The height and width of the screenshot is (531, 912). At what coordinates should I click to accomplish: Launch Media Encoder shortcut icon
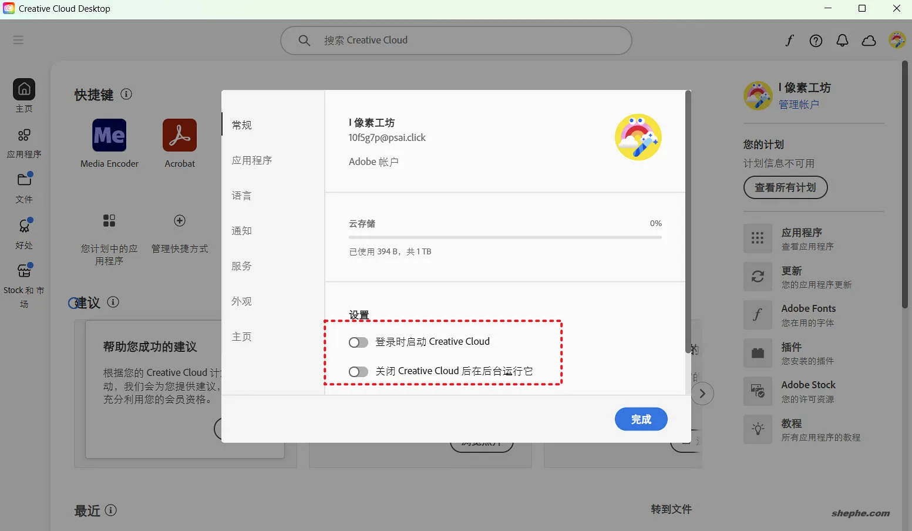[x=109, y=135]
